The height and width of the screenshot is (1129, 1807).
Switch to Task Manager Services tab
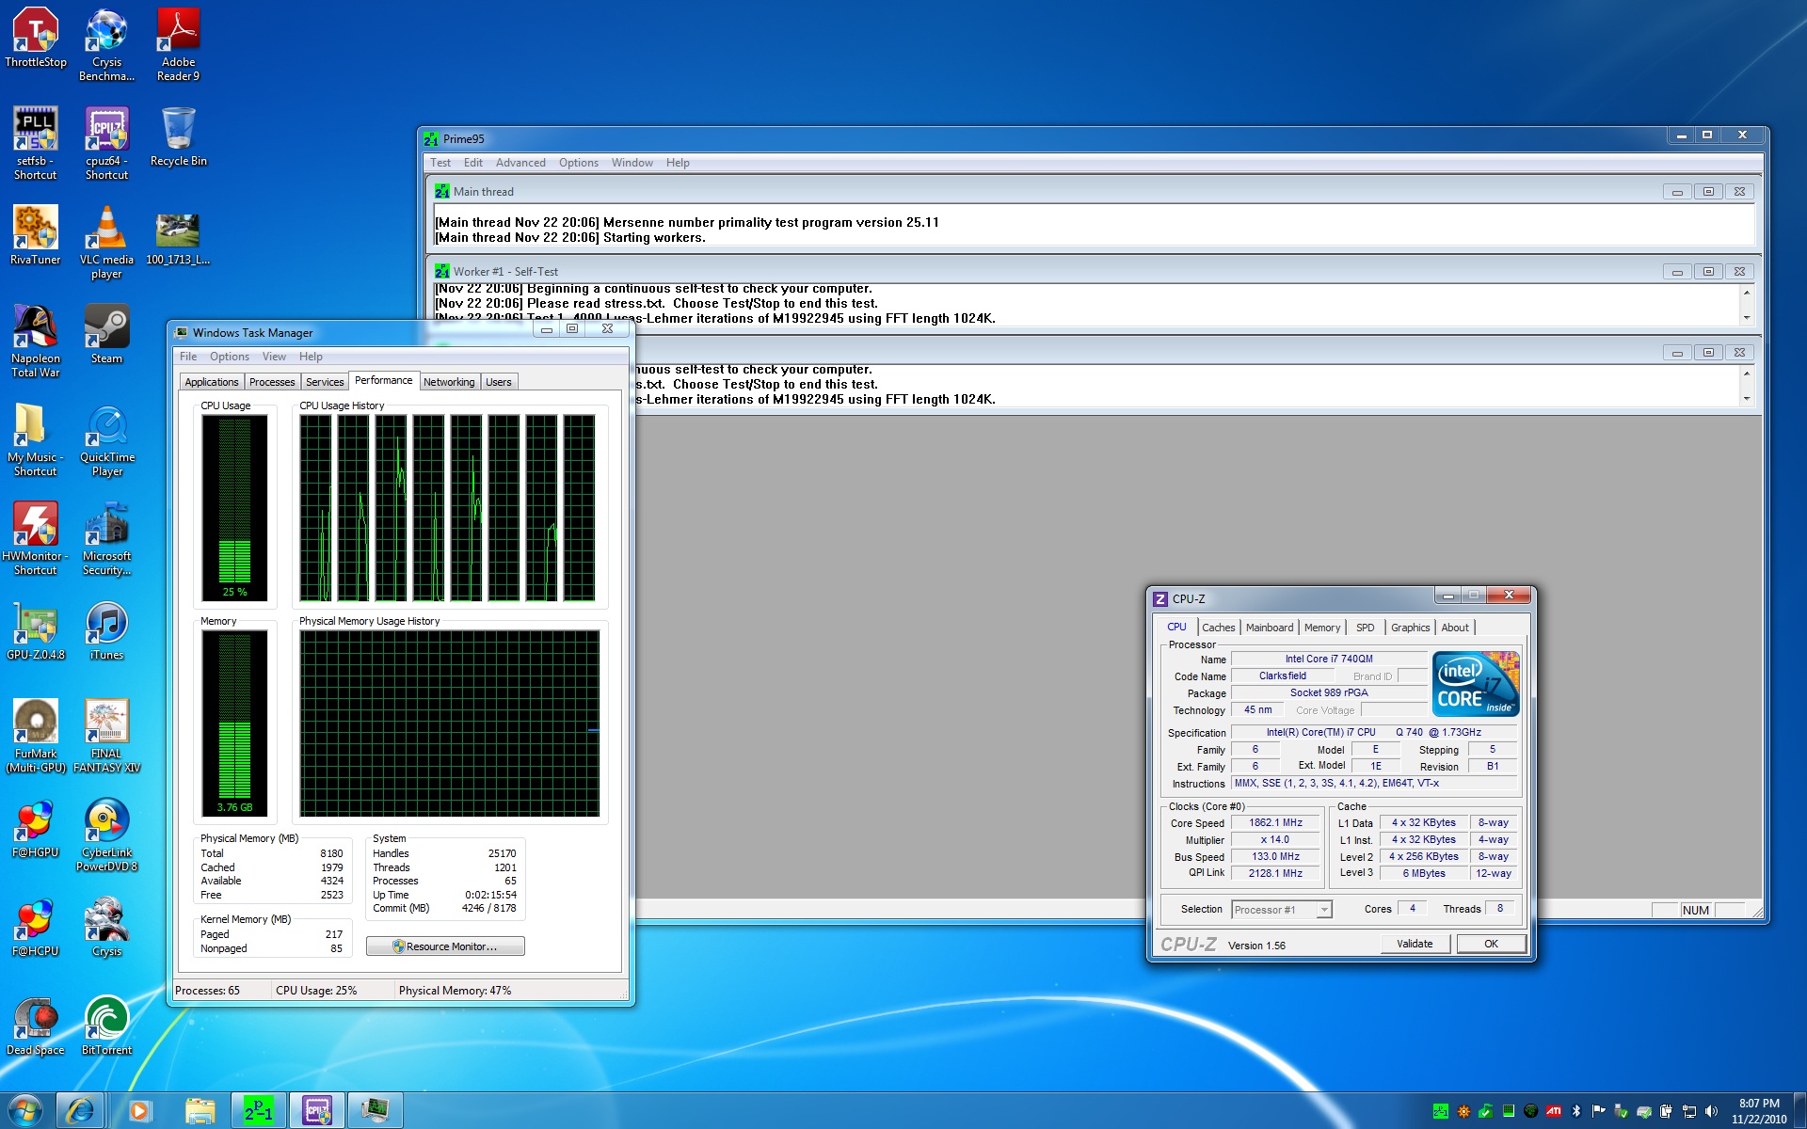[325, 382]
